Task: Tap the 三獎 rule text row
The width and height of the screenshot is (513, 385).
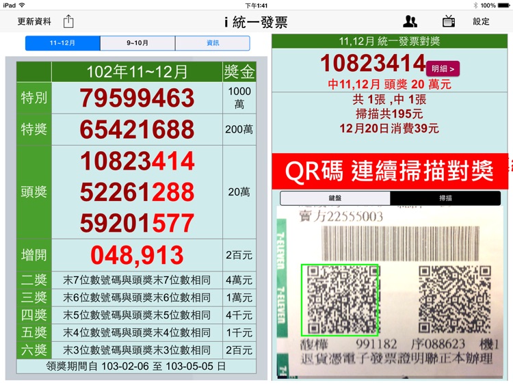Action: point(137,297)
